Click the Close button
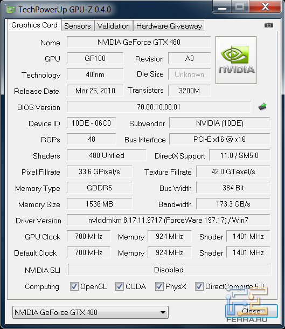Screen dimensions: 285x329 (252, 311)
